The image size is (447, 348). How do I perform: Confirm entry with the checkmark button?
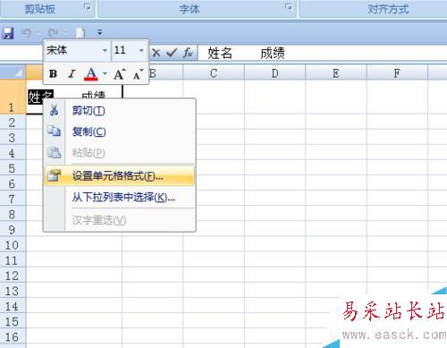coord(172,53)
